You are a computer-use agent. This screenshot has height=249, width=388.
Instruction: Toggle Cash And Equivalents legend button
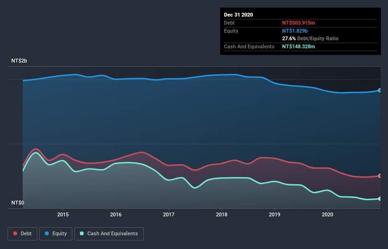click(x=109, y=234)
